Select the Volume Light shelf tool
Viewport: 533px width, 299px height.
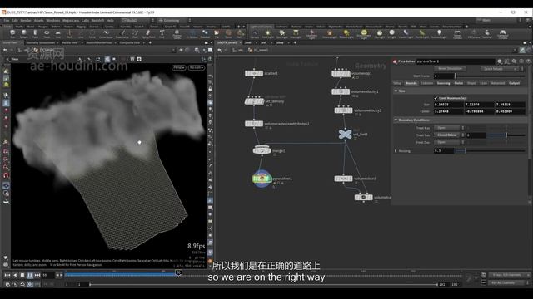click(330, 33)
